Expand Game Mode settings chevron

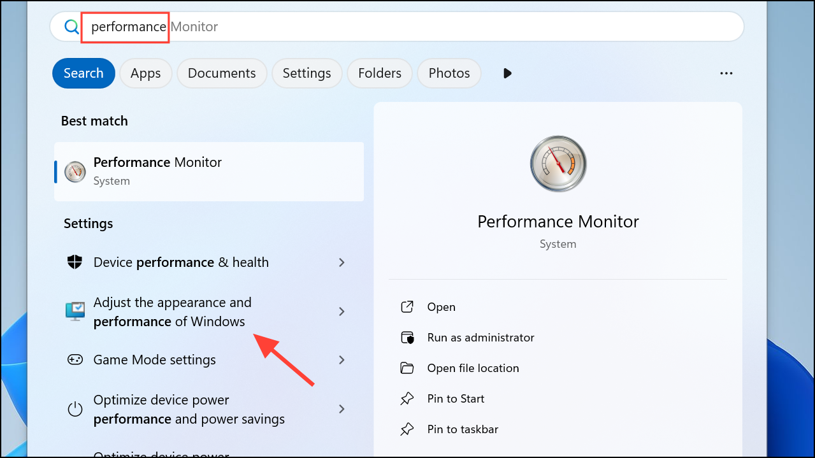(342, 360)
